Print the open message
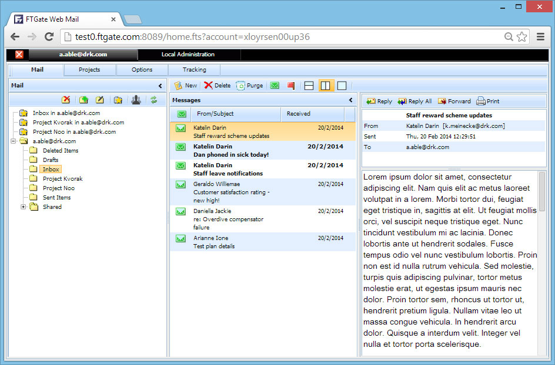555x365 pixels. [x=488, y=102]
